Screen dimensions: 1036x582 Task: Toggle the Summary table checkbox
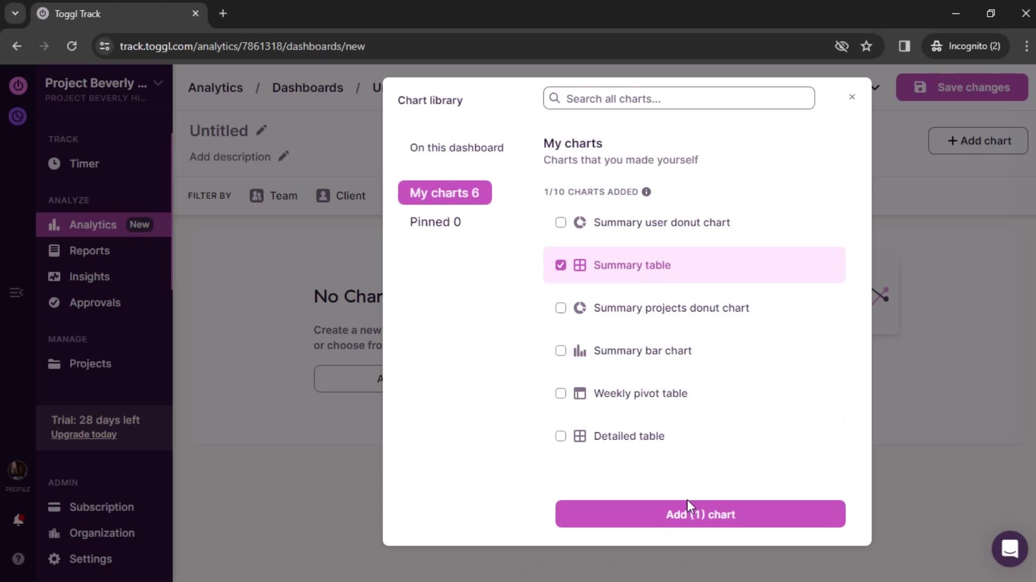[561, 265]
